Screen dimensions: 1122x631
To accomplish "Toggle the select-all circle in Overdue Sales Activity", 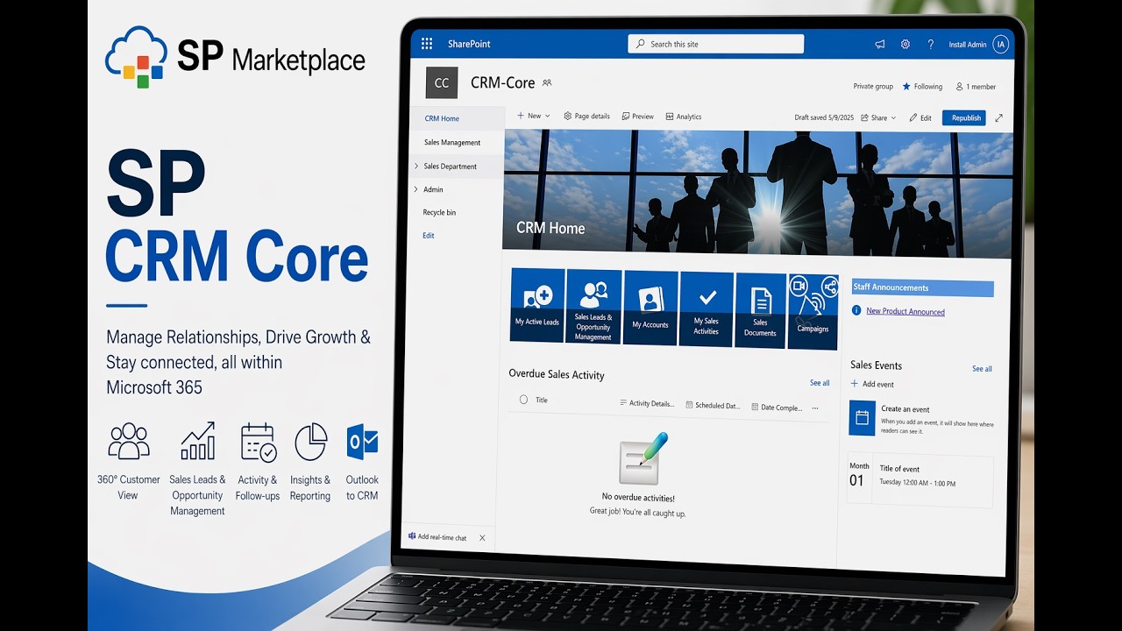I will point(523,400).
